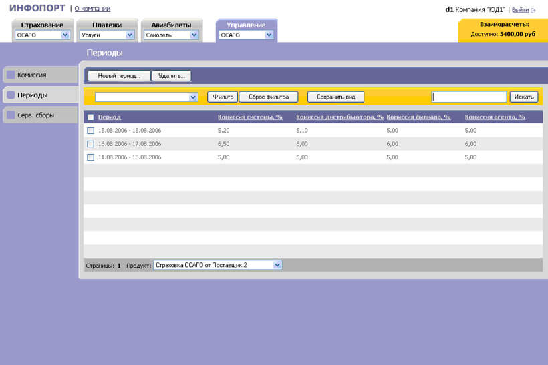Click the exit arrow icon beside Выйти

pos(533,10)
